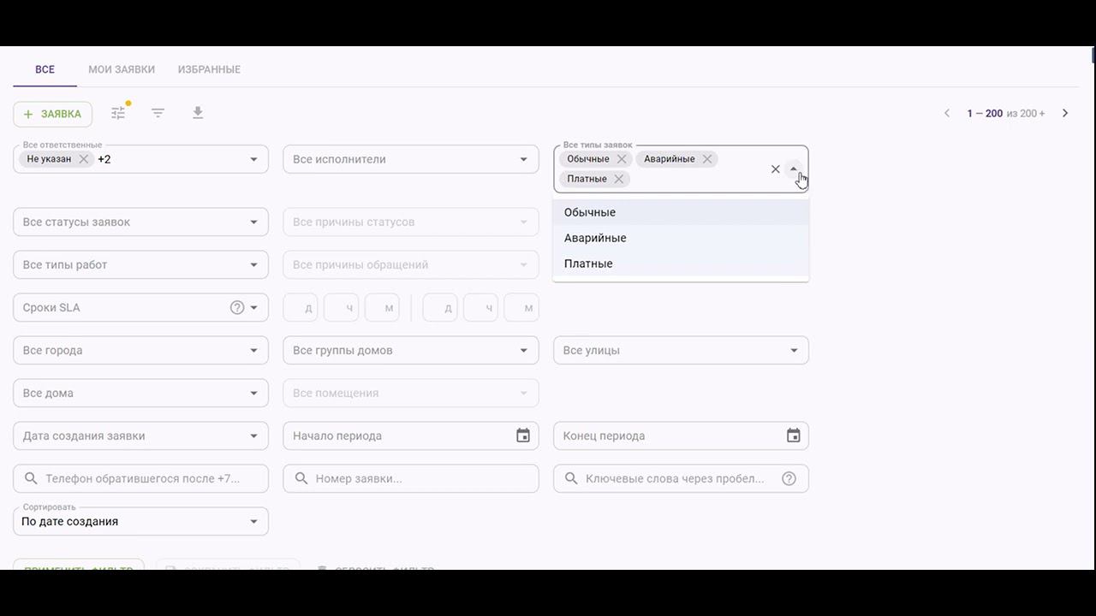
Task: Expand the По дате создания sort dropdown
Action: click(x=140, y=521)
